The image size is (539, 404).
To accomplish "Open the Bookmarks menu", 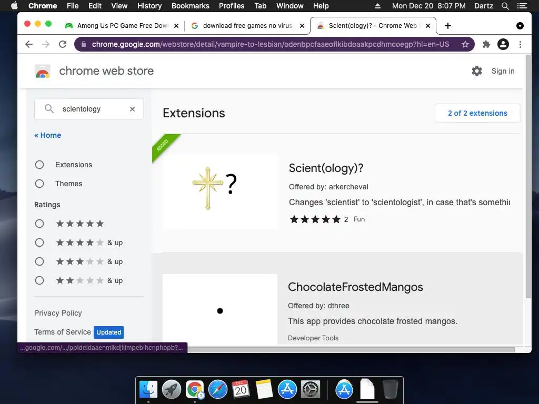I will tap(191, 6).
